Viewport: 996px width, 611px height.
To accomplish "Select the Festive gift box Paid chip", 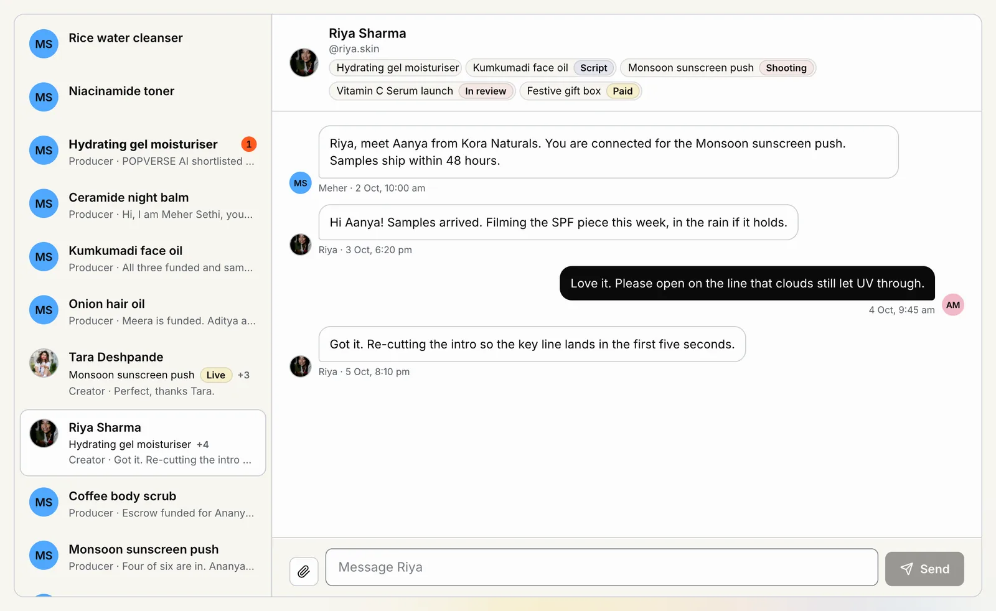I will click(580, 91).
